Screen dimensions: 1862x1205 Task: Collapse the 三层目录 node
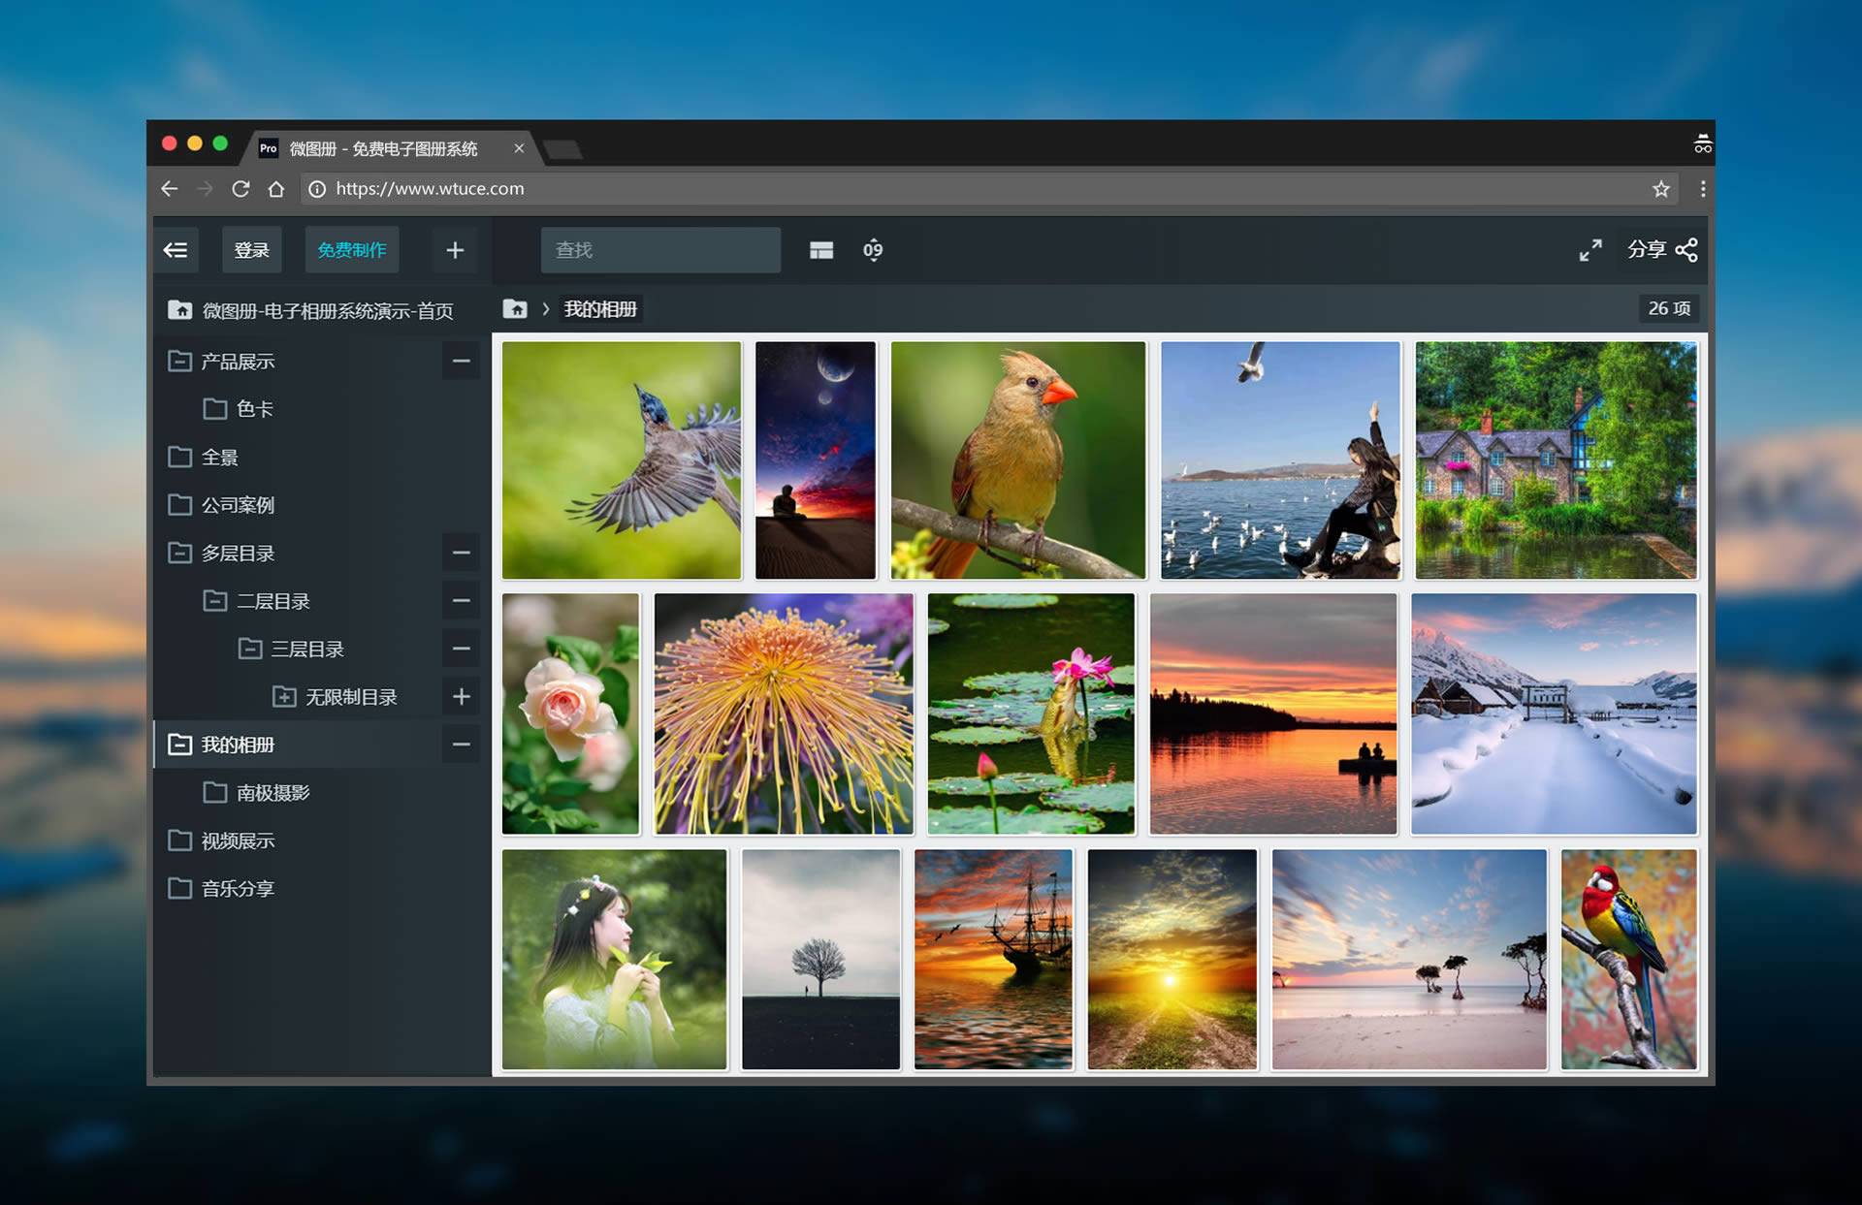point(462,649)
